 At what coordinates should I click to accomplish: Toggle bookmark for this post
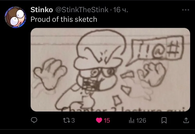click(x=164, y=120)
